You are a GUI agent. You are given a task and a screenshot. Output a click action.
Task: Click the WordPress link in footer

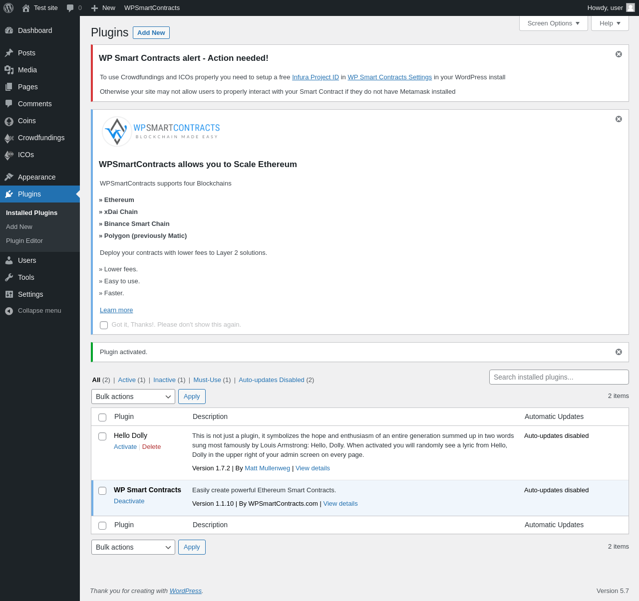[x=186, y=591]
